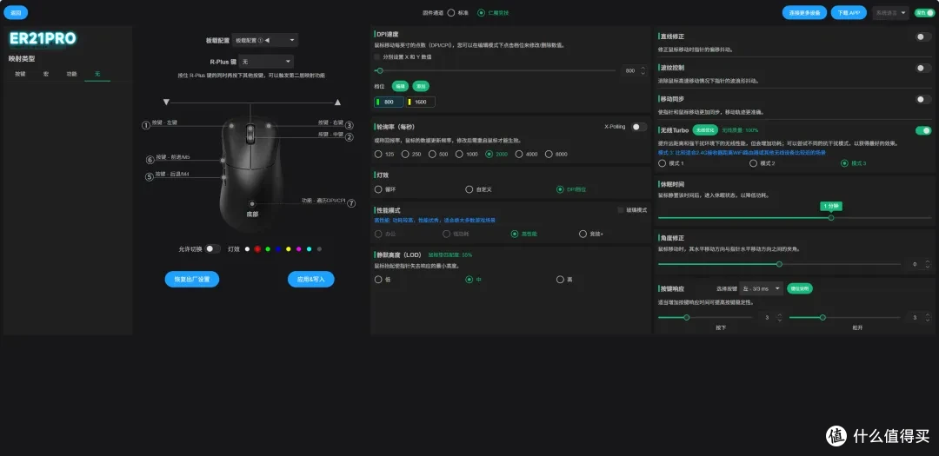Select the 高 LOD height radio
The image size is (939, 456).
click(560, 280)
